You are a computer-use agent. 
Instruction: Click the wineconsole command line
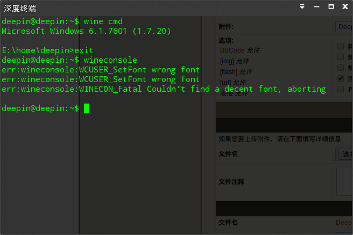pos(69,60)
